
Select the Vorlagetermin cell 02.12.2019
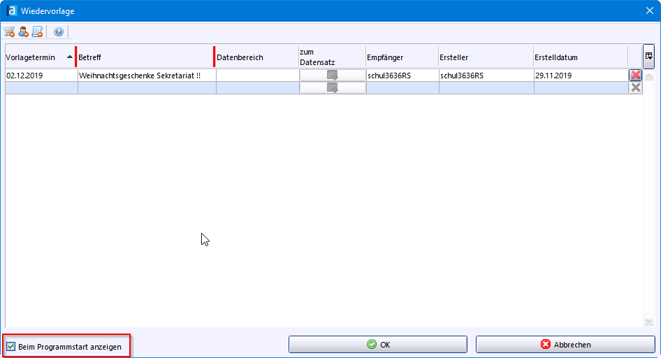tap(40, 75)
